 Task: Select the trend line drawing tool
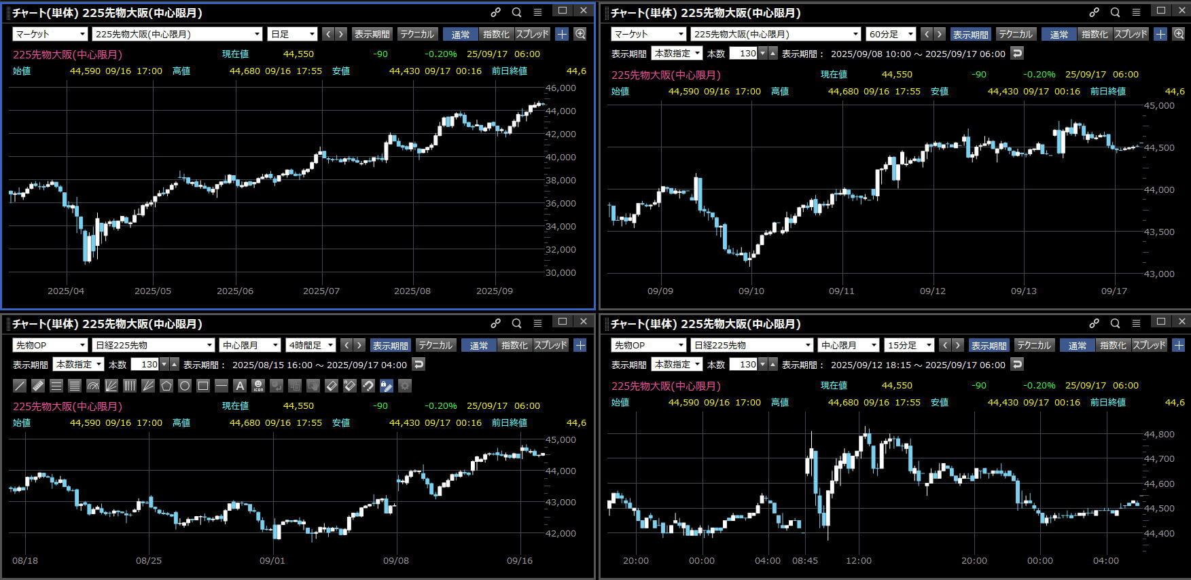coord(20,386)
